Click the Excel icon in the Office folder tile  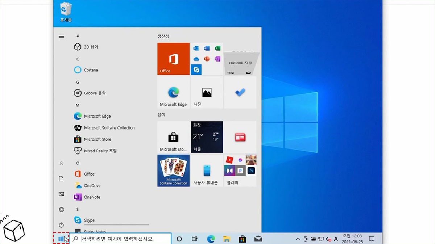click(x=217, y=49)
